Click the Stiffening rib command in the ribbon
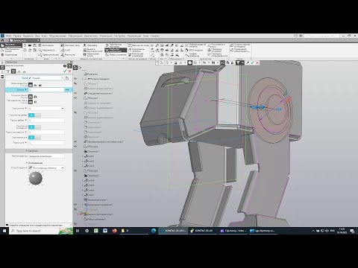This screenshot has width=358, height=268. pos(116,54)
